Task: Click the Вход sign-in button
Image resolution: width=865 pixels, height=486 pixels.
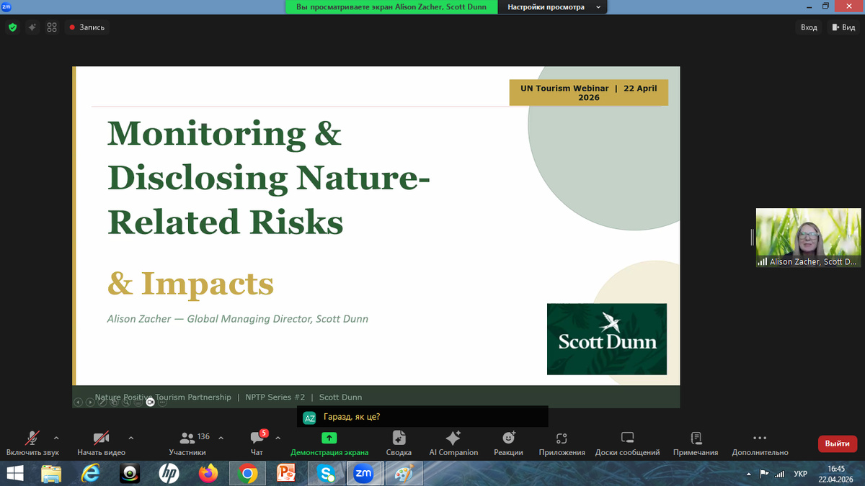Action: tap(809, 27)
